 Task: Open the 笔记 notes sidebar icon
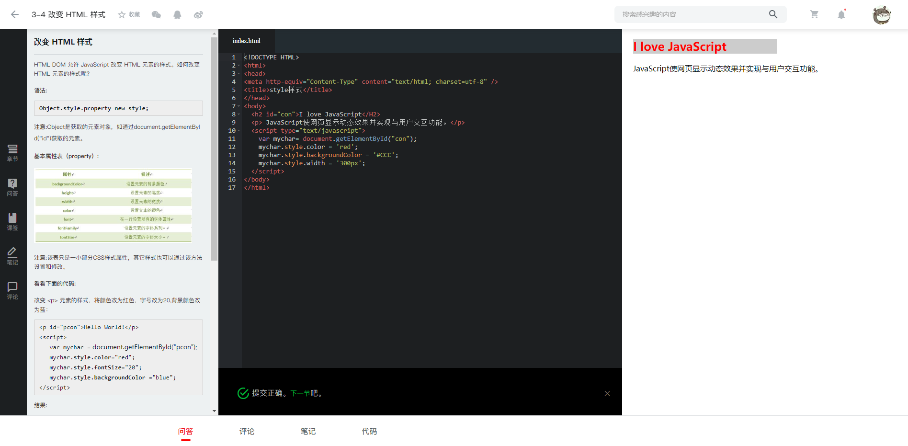[x=12, y=256]
